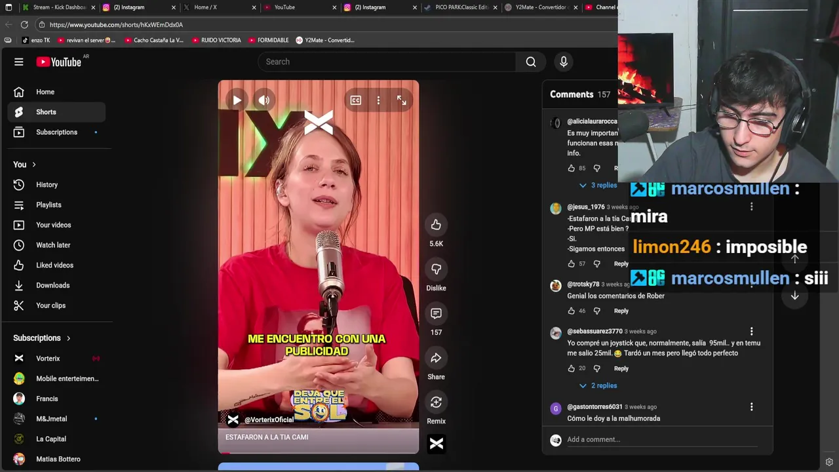The image size is (839, 472).
Task: Expand the You section chevron
Action: [34, 165]
